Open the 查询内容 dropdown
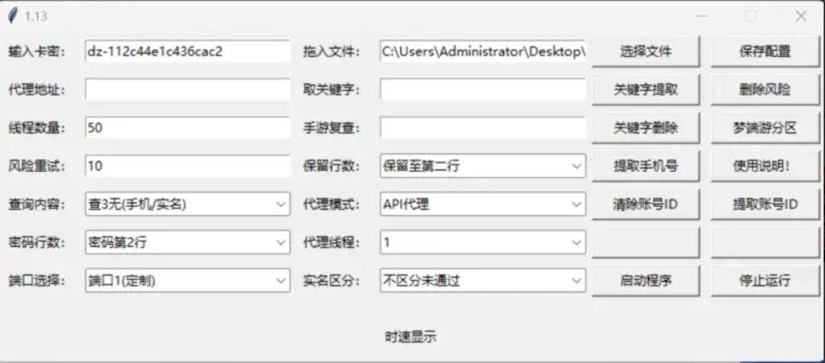This screenshot has height=363, width=825. tap(187, 204)
